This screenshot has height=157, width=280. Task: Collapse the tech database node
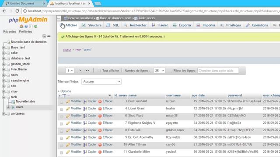click(3, 97)
